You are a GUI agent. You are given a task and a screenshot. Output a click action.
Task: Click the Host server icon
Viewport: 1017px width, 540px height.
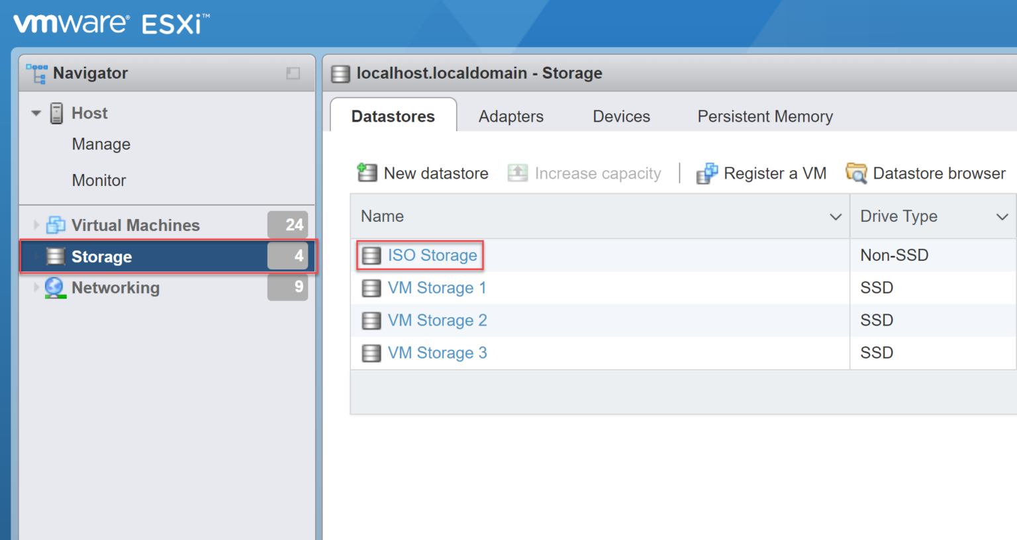tap(57, 113)
